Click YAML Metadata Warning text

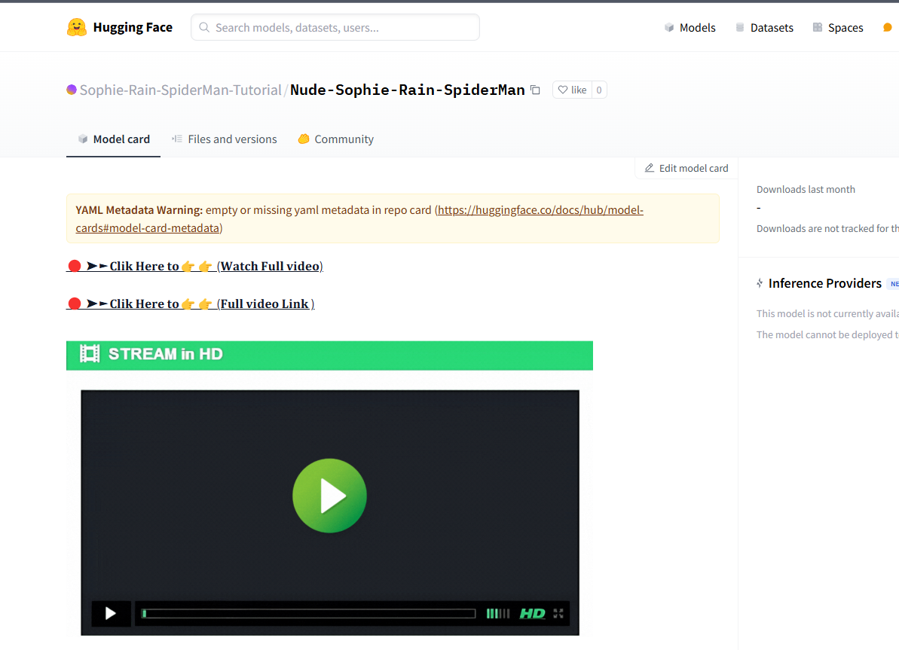pos(139,210)
